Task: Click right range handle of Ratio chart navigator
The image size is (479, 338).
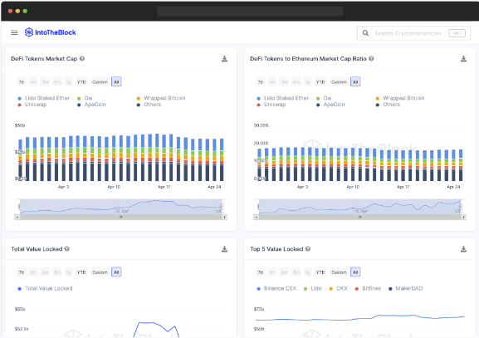Action: (461, 207)
